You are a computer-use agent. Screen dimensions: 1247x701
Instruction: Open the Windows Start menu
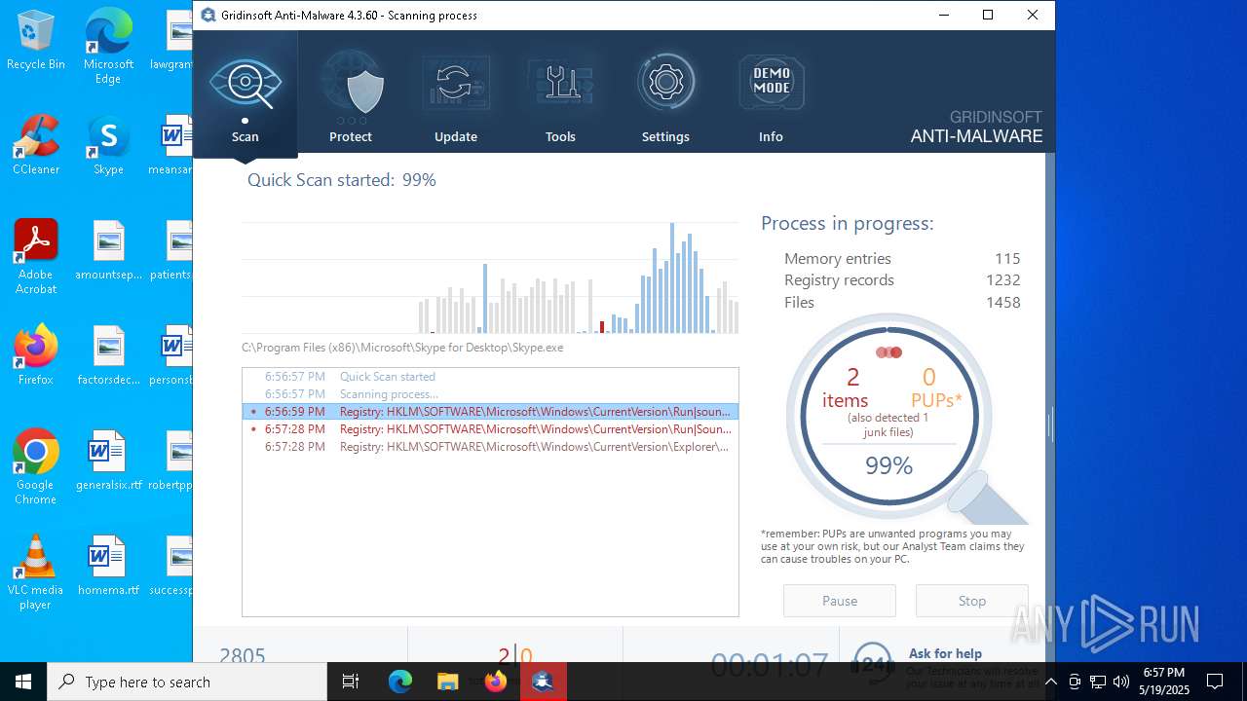[x=23, y=682]
